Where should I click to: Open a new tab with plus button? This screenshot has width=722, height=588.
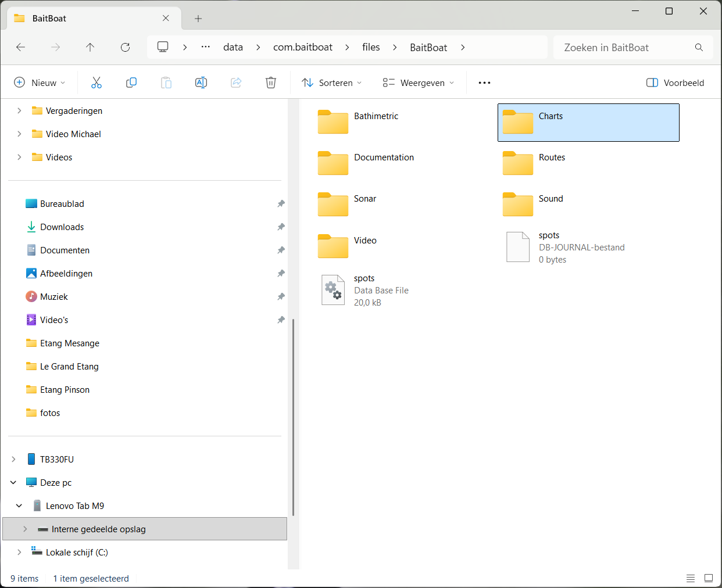198,19
